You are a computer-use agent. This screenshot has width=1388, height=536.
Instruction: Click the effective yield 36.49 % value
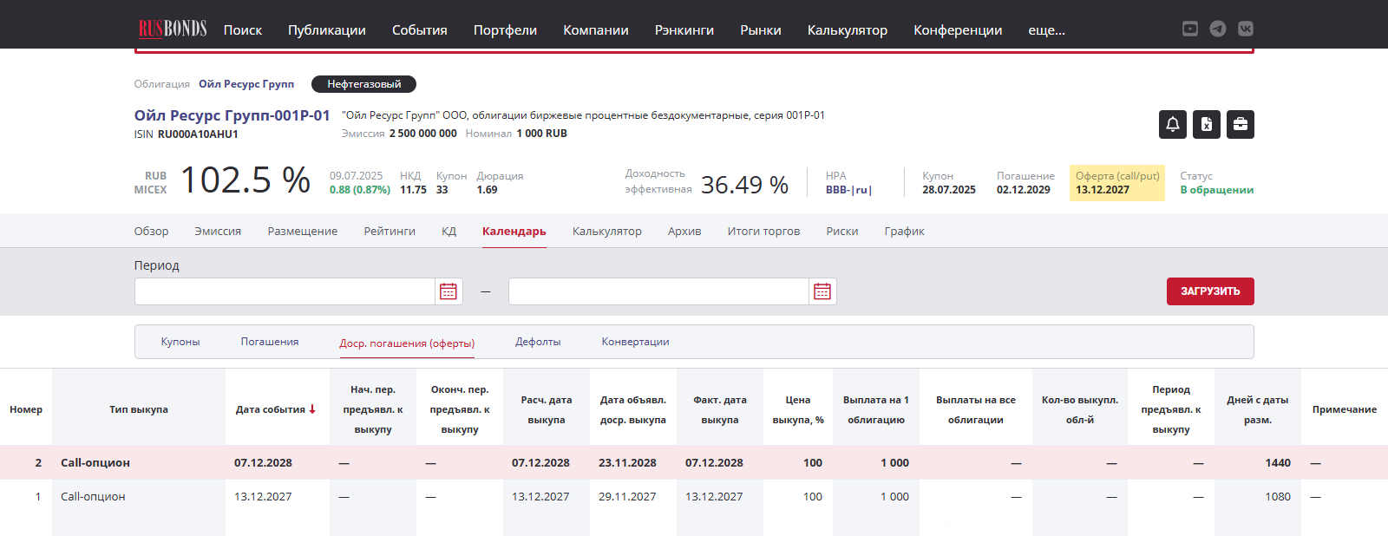[x=744, y=185]
